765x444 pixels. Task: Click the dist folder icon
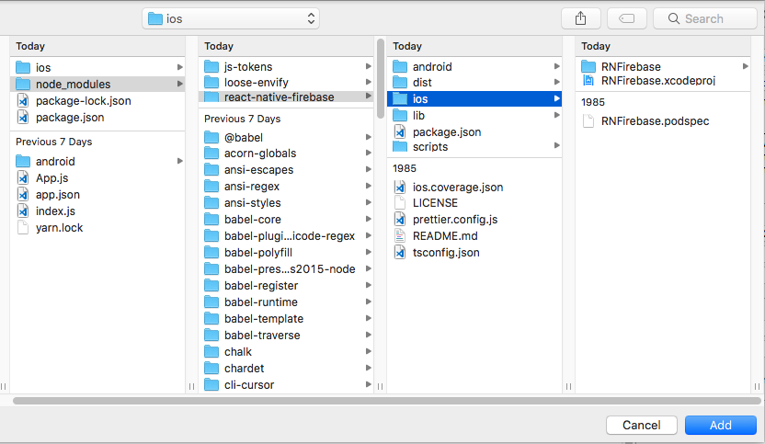pyautogui.click(x=400, y=82)
